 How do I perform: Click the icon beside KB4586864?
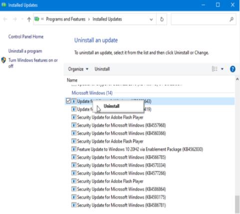(74, 189)
